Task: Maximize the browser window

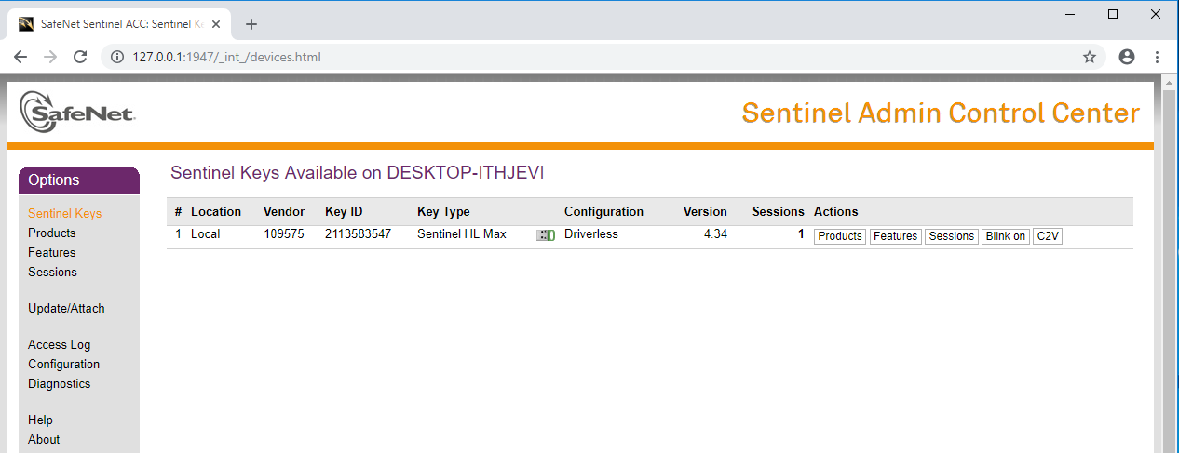Action: [1113, 14]
